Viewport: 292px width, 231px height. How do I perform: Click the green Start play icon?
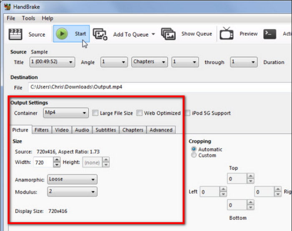tap(62, 34)
